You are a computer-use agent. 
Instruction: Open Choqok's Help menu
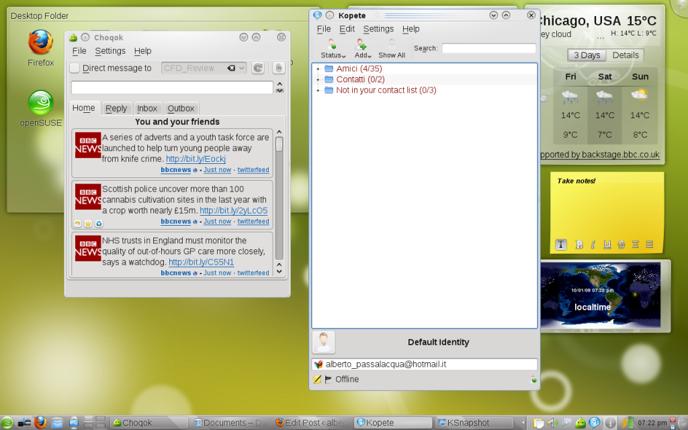(x=142, y=51)
